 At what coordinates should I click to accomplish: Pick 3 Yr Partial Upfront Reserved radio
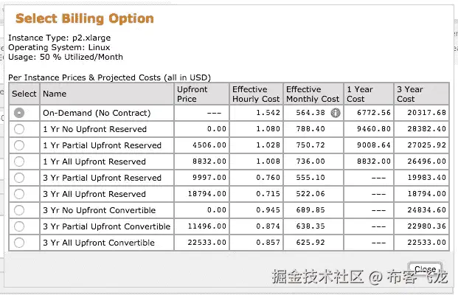[x=19, y=178]
